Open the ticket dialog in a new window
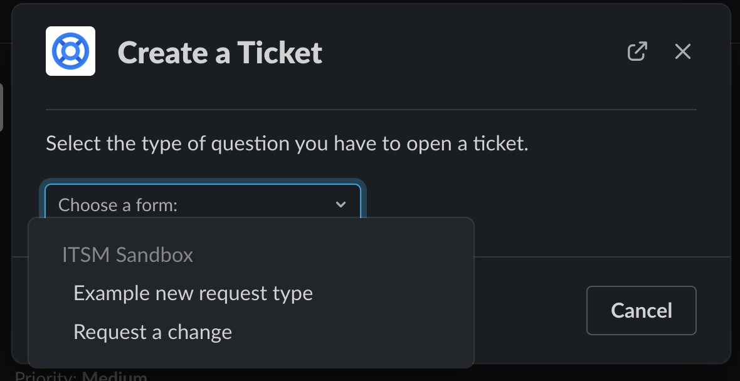This screenshot has height=381, width=740. (x=637, y=51)
